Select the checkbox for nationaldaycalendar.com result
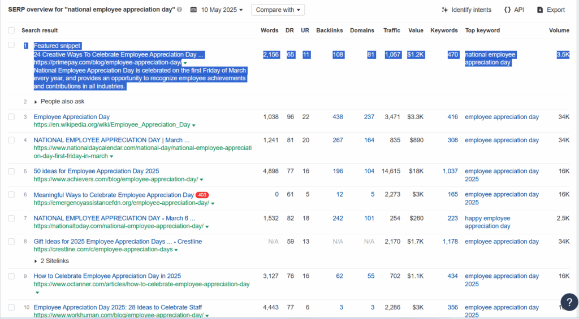This screenshot has width=579, height=319. point(11,140)
